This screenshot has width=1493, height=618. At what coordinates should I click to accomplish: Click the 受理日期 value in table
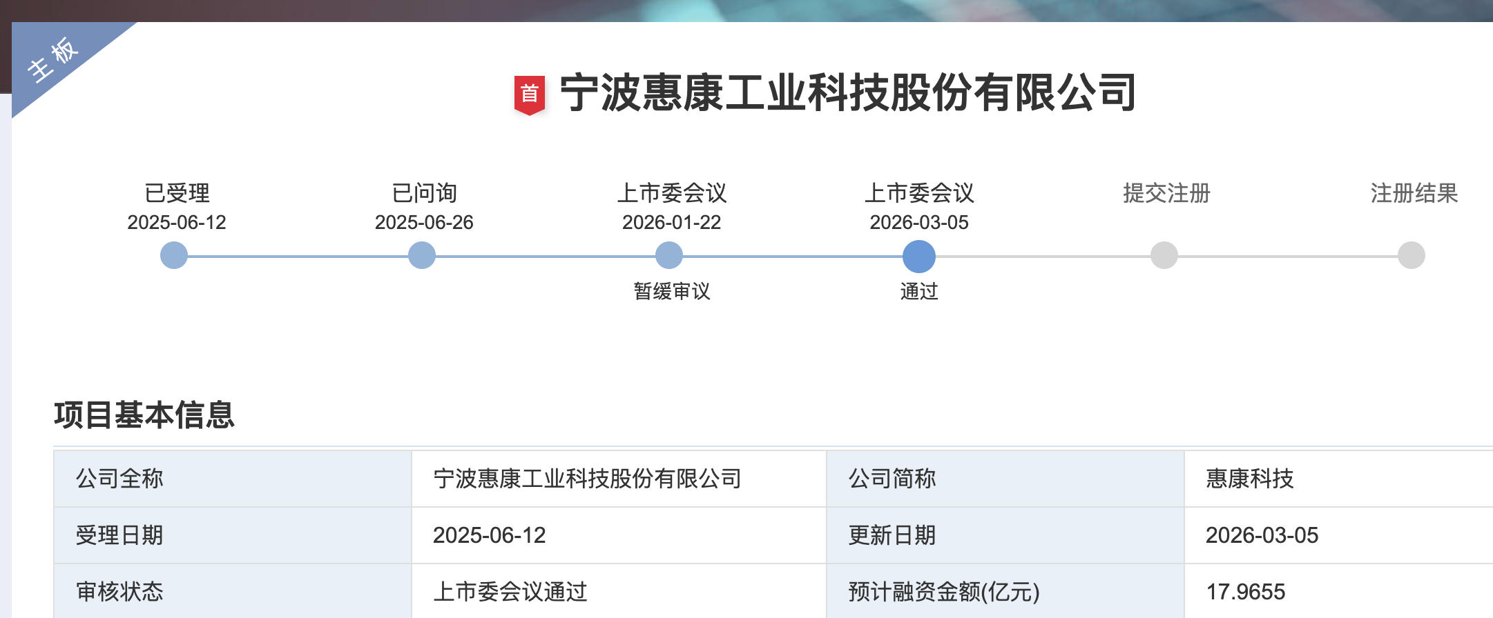pyautogui.click(x=489, y=535)
